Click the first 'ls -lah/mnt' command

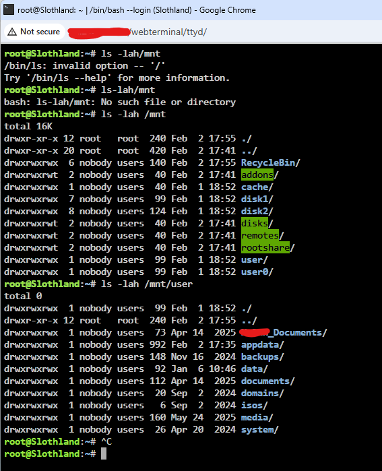click(x=131, y=53)
